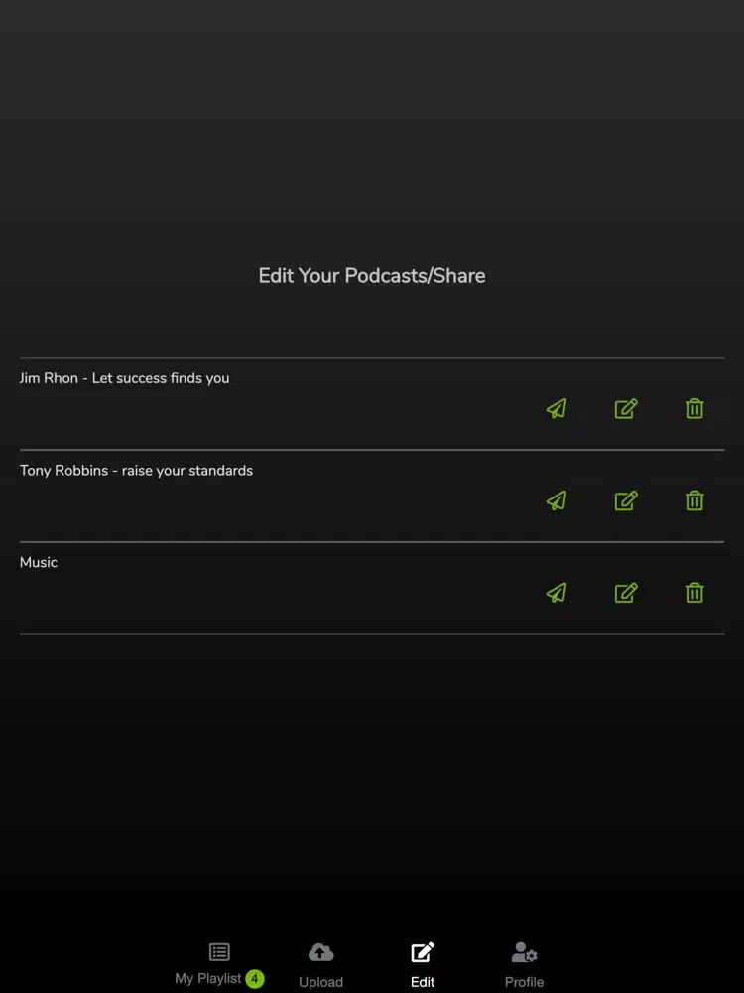Go to the Upload tab

pyautogui.click(x=320, y=964)
